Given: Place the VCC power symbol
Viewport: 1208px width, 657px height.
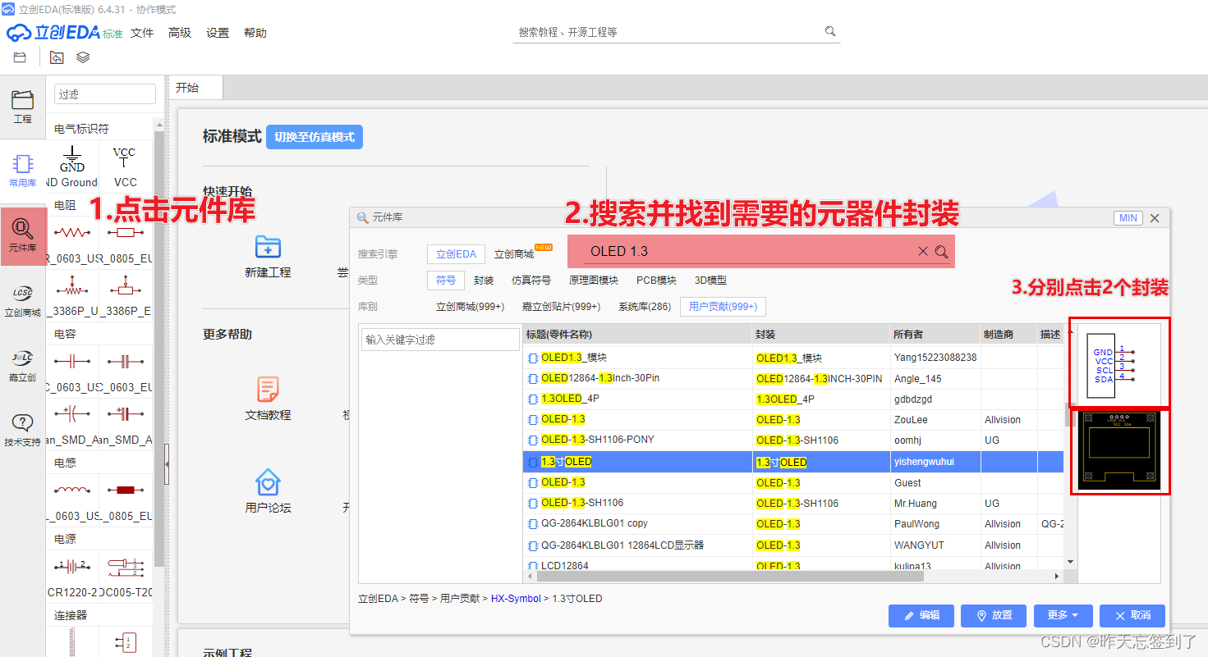Looking at the screenshot, I should pos(125,166).
